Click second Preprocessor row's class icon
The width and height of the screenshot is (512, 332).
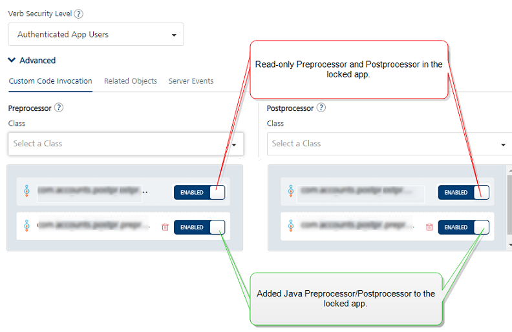27,226
